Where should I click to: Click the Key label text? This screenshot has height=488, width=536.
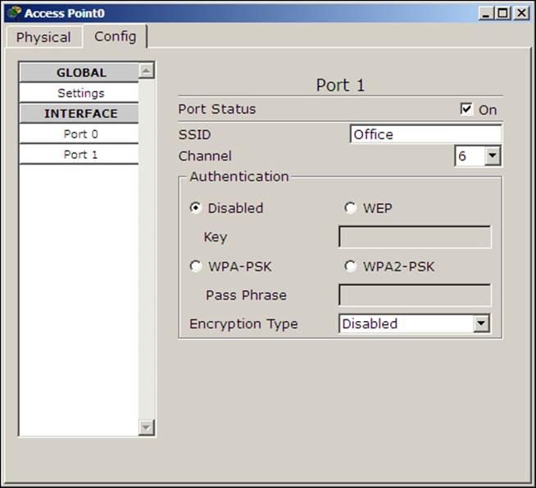point(216,237)
